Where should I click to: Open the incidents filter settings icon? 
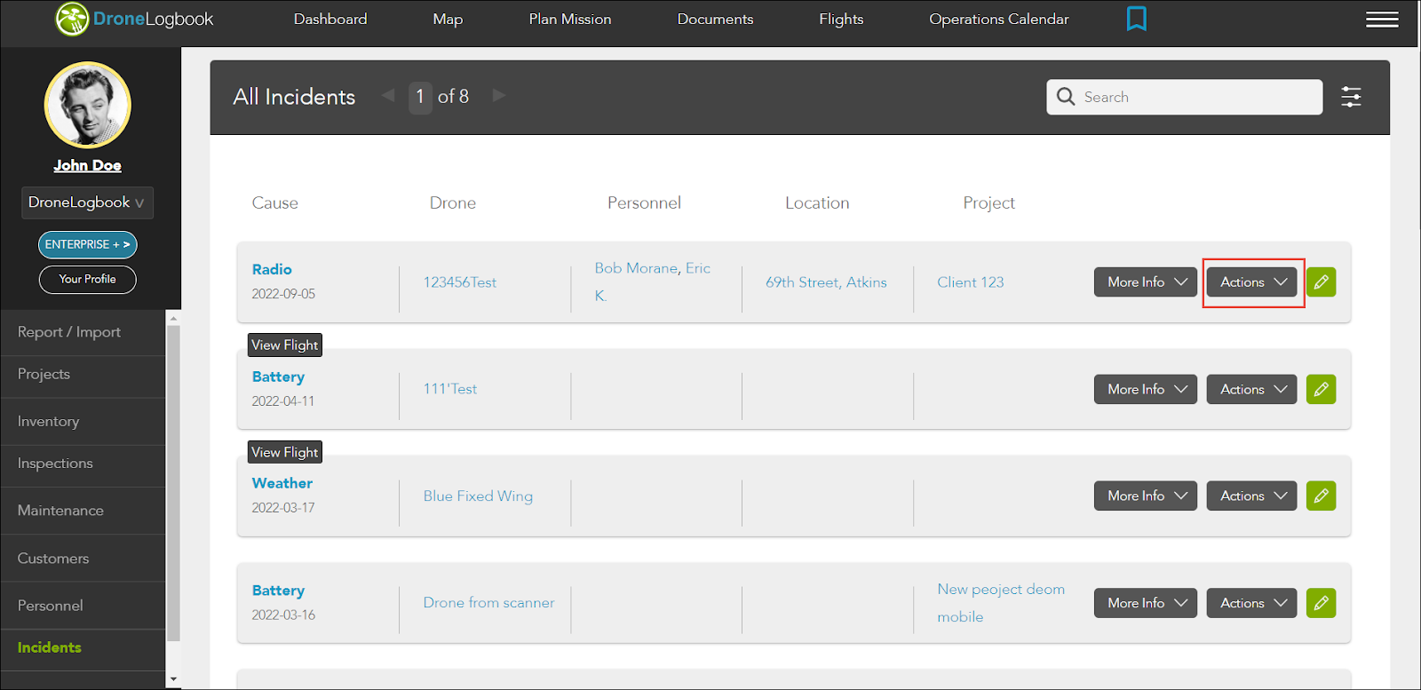click(1351, 97)
